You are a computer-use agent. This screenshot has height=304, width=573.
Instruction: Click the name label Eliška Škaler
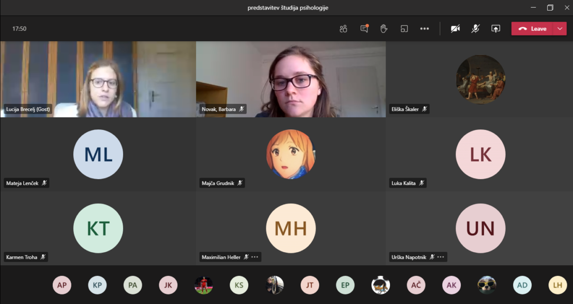tap(405, 109)
